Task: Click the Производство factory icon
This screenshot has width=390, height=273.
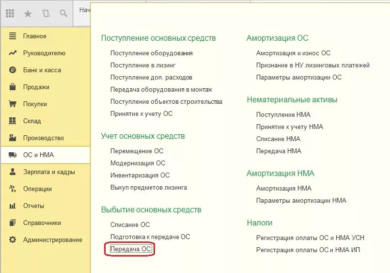Action: (x=13, y=138)
